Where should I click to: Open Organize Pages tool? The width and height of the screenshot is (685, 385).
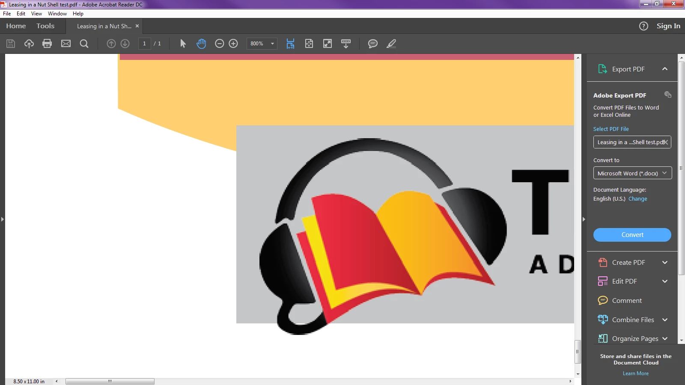coord(628,338)
